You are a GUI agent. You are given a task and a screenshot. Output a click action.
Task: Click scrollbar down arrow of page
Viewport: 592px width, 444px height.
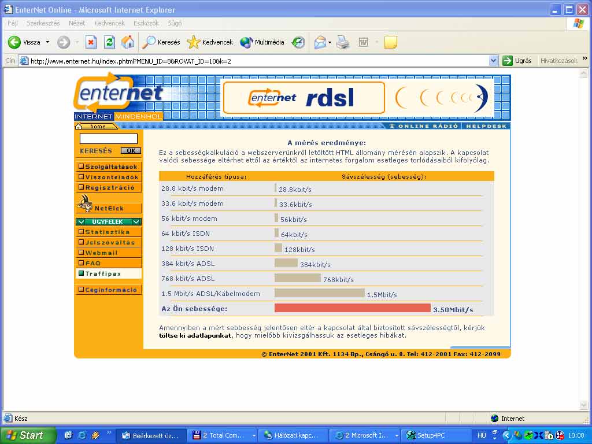click(x=583, y=405)
